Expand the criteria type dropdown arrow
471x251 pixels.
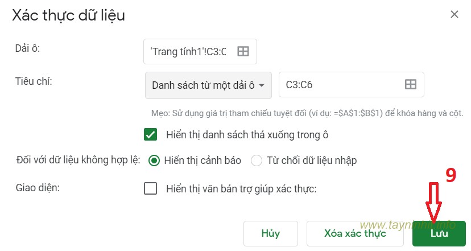262,85
